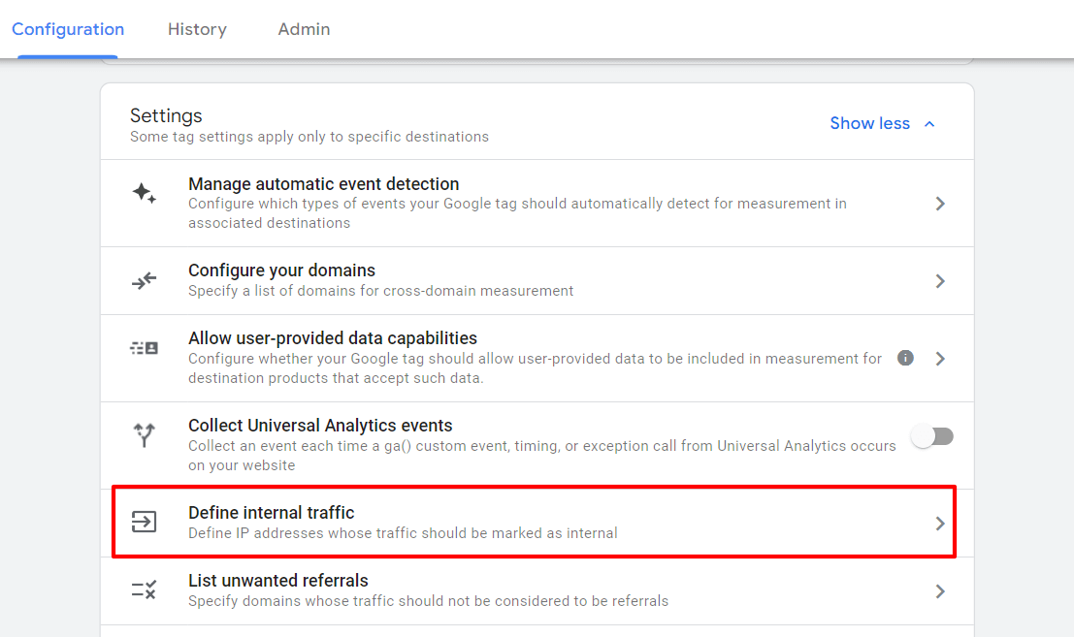Open the user-provided data info tooltip icon
The width and height of the screenshot is (1074, 637).
tap(905, 359)
